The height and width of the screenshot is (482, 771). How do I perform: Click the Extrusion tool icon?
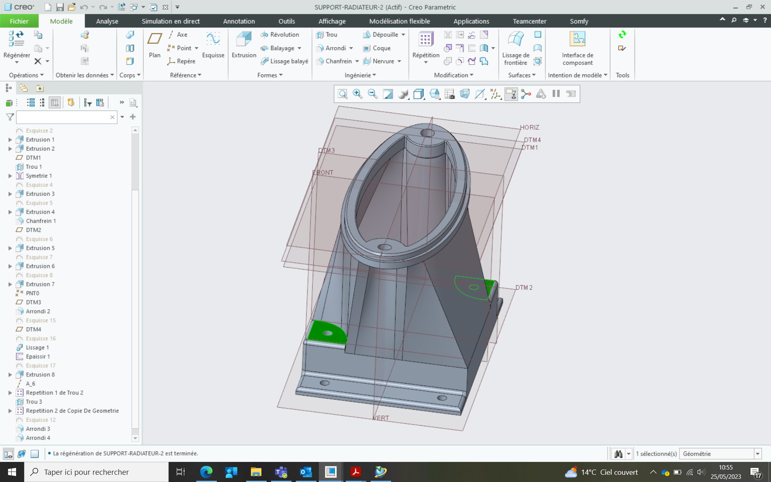click(243, 40)
